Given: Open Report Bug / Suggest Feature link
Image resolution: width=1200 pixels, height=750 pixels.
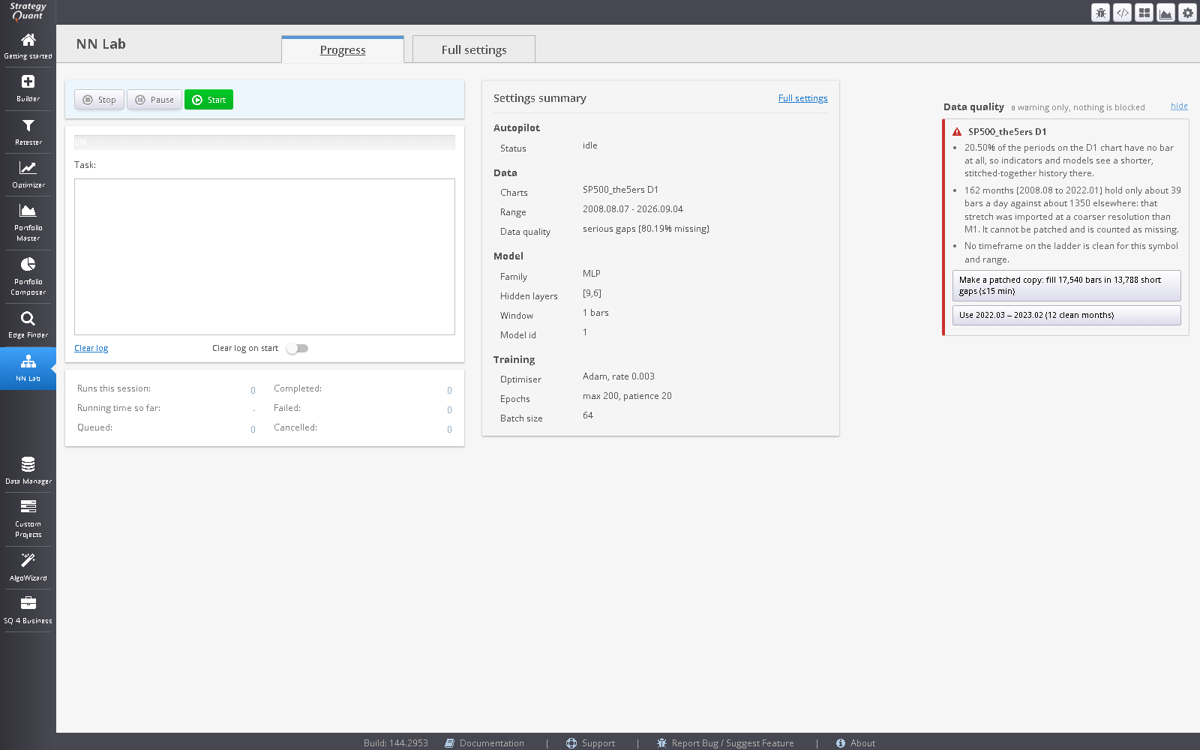Looking at the screenshot, I should (x=725, y=743).
